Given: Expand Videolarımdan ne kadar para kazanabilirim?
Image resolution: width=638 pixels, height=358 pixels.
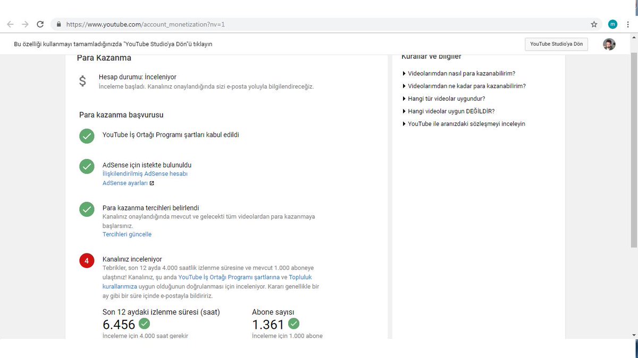Looking at the screenshot, I should (464, 86).
